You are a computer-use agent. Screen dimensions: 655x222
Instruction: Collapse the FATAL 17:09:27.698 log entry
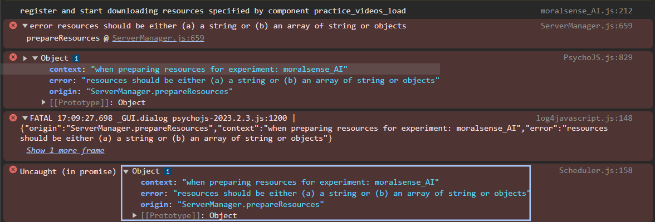tap(25, 118)
